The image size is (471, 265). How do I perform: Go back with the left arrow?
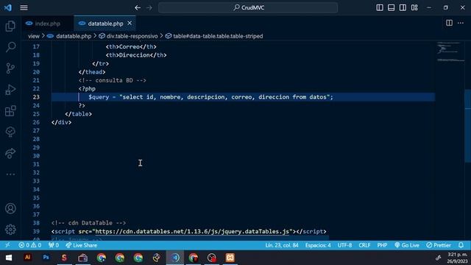(138, 8)
